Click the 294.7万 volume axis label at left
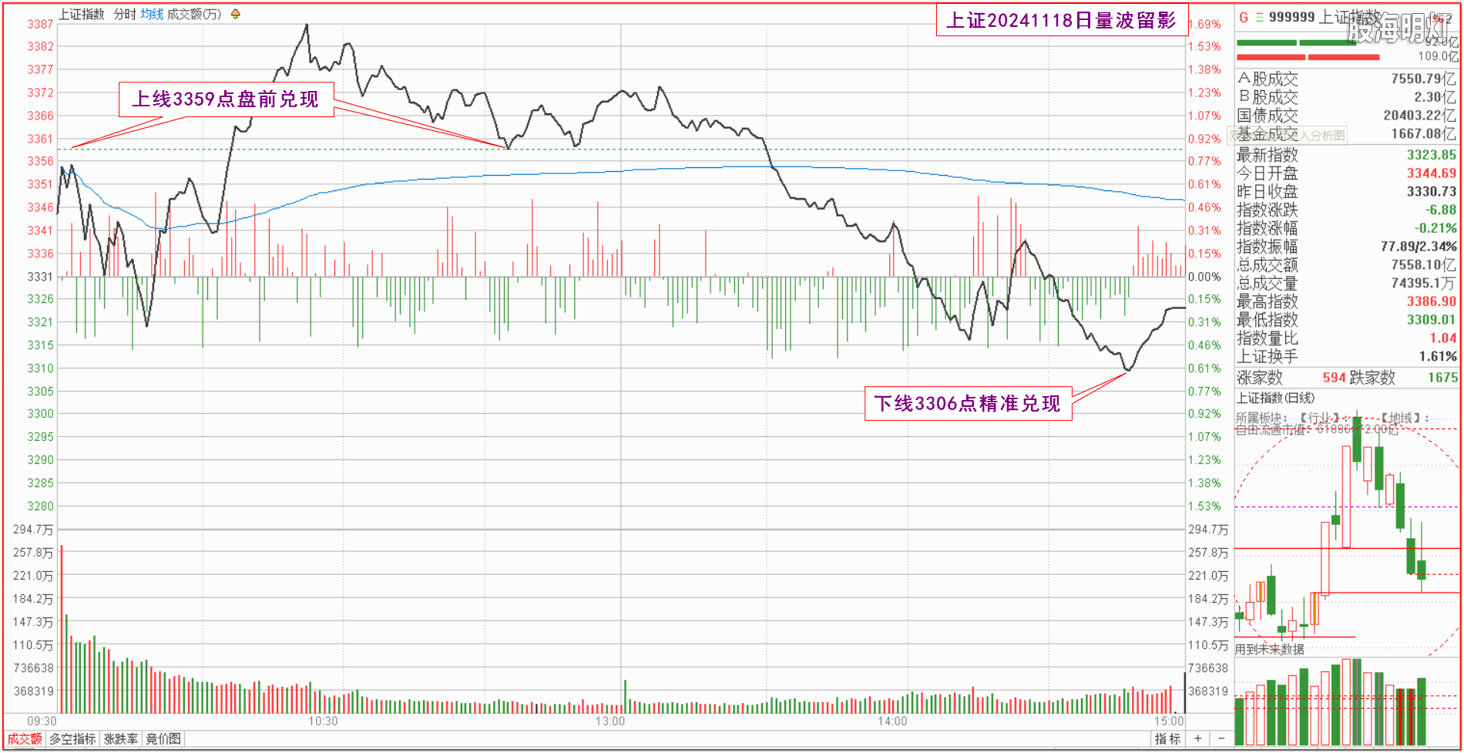1464x753 pixels. (x=33, y=529)
